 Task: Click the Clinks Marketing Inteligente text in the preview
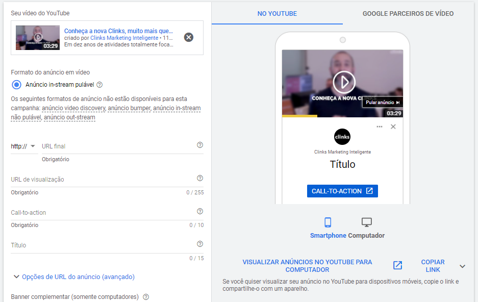pos(342,152)
